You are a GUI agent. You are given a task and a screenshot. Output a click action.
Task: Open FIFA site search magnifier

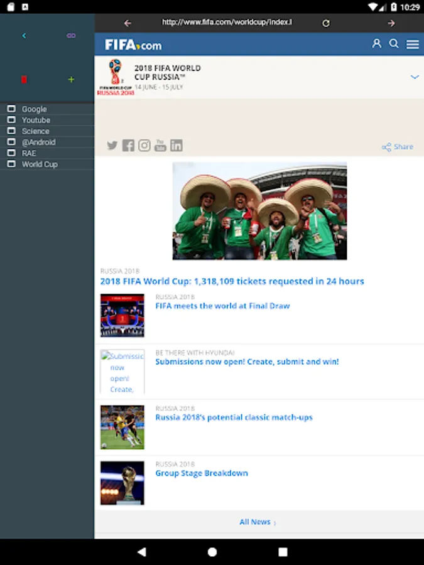[394, 43]
